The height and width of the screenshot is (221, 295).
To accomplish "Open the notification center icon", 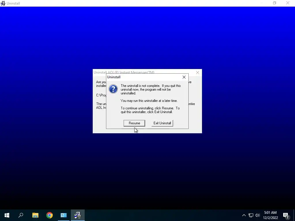I will pyautogui.click(x=286, y=215).
